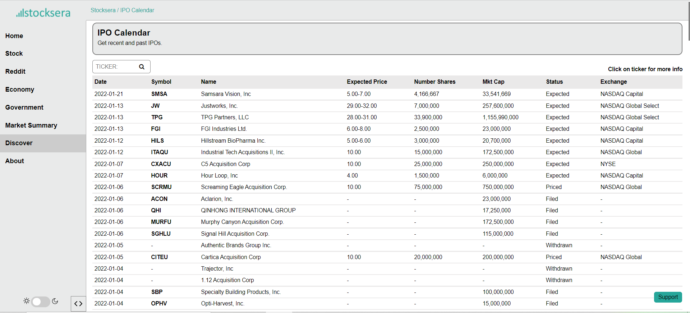This screenshot has width=690, height=313.
Task: Select the Justworks, Inc. name cell
Action: tap(219, 106)
